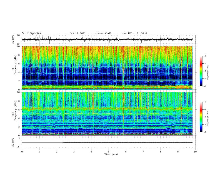Click the ch.2 PSD color scale bar

(201, 117)
